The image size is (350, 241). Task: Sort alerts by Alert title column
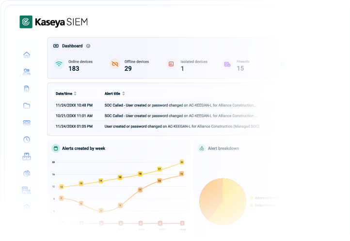(x=124, y=94)
